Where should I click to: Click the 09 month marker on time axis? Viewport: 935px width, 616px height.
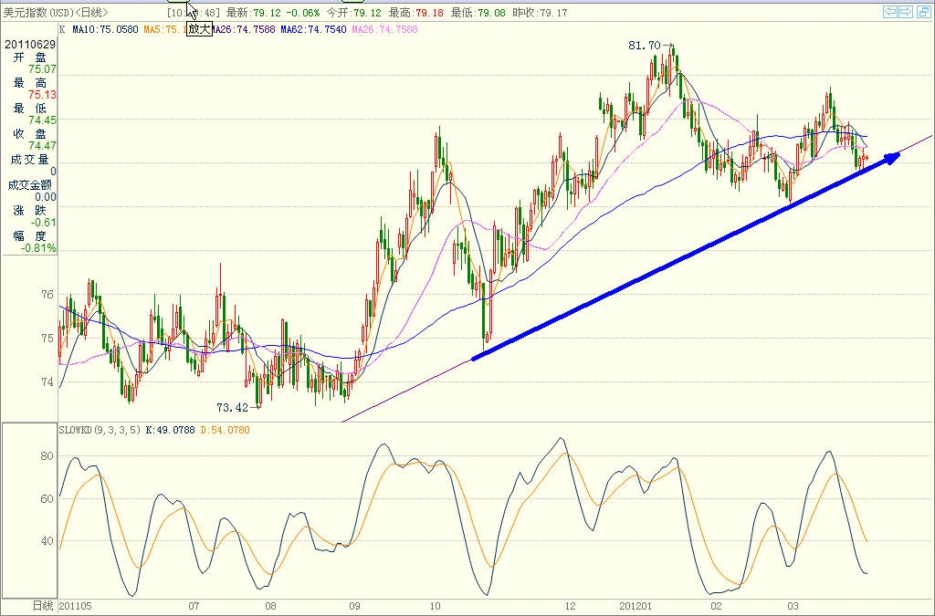(355, 606)
